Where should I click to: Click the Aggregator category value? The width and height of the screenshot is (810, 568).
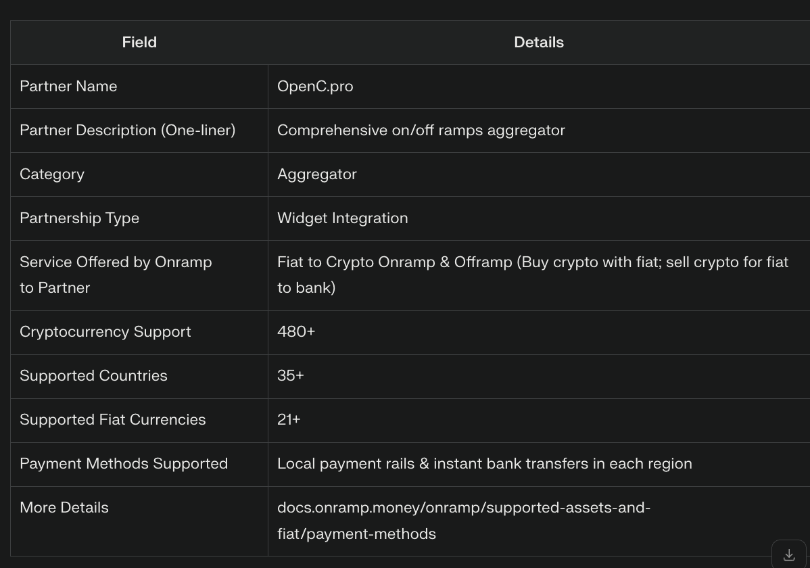316,174
